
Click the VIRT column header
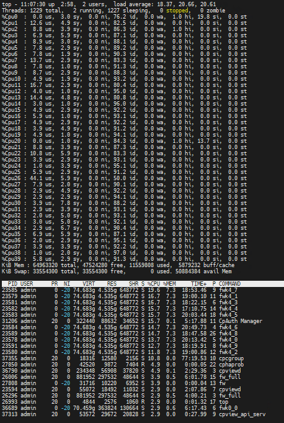[x=89, y=283]
